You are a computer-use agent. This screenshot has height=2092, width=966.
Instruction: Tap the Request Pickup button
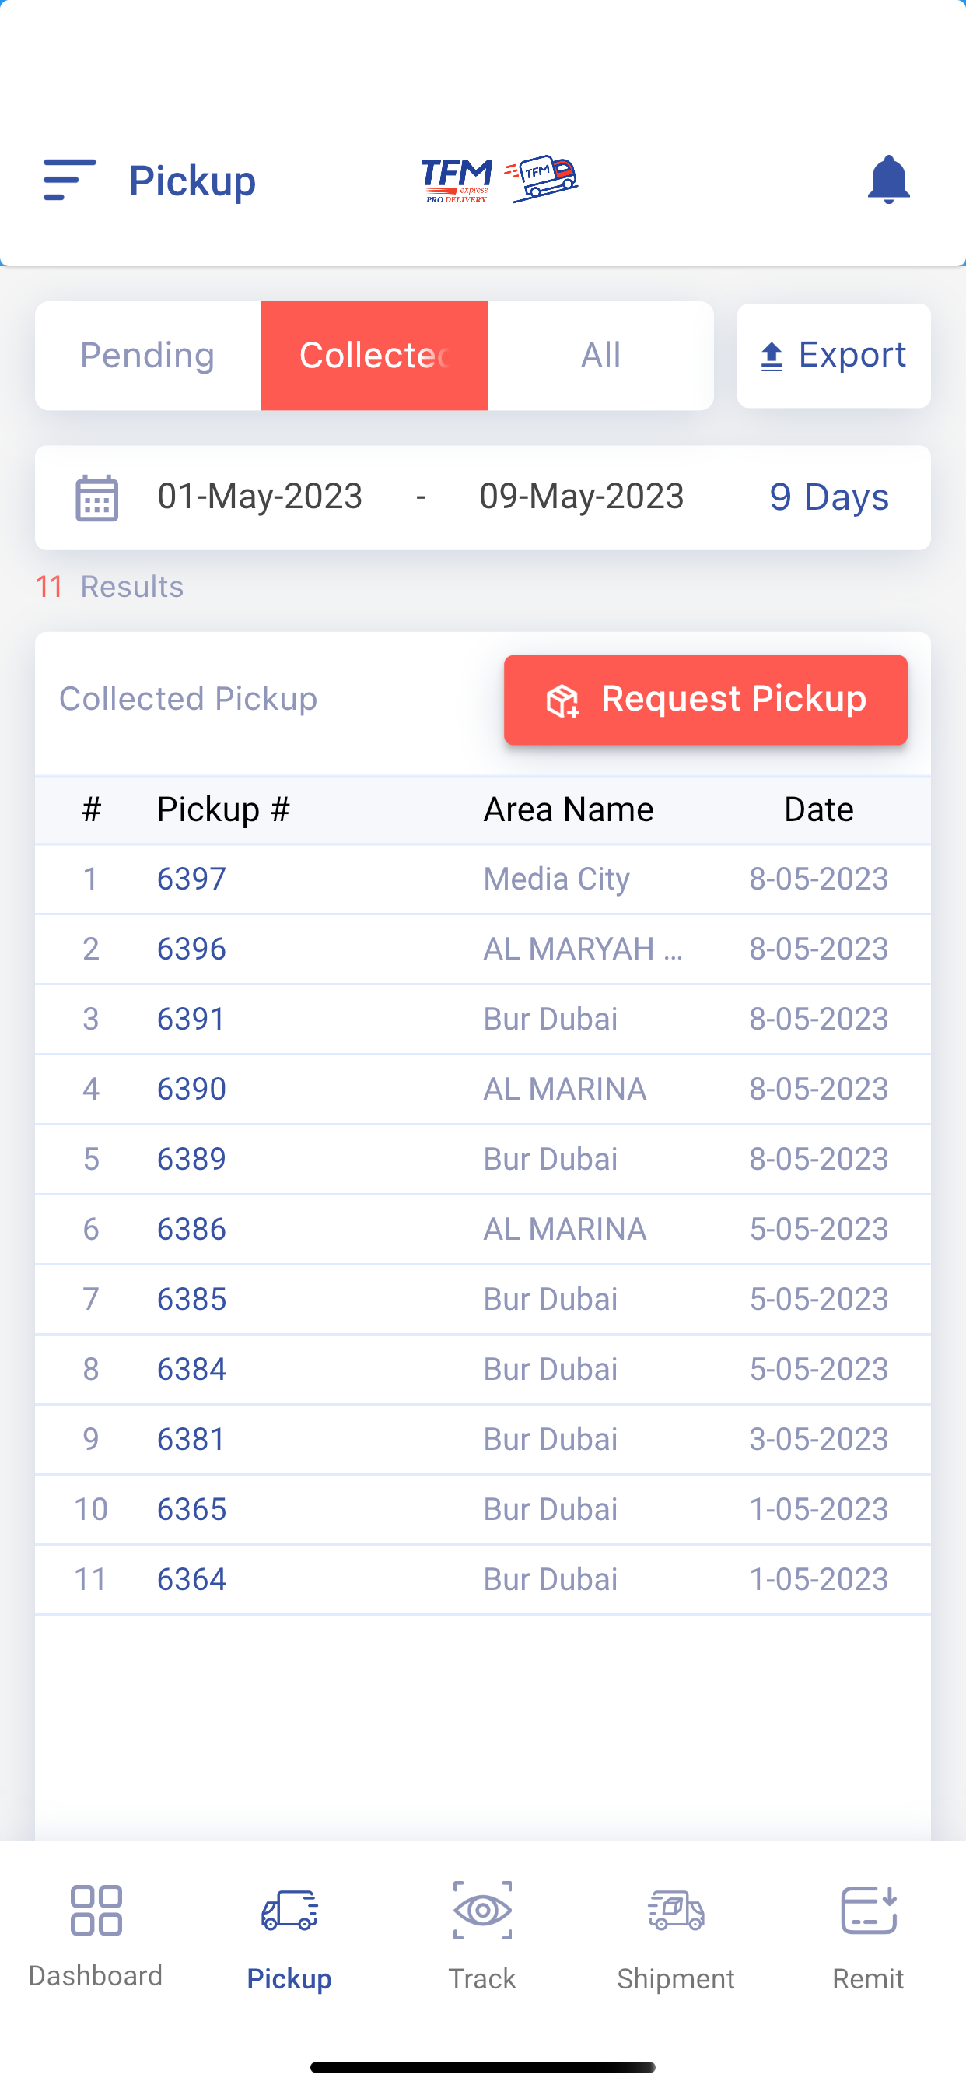(x=705, y=700)
